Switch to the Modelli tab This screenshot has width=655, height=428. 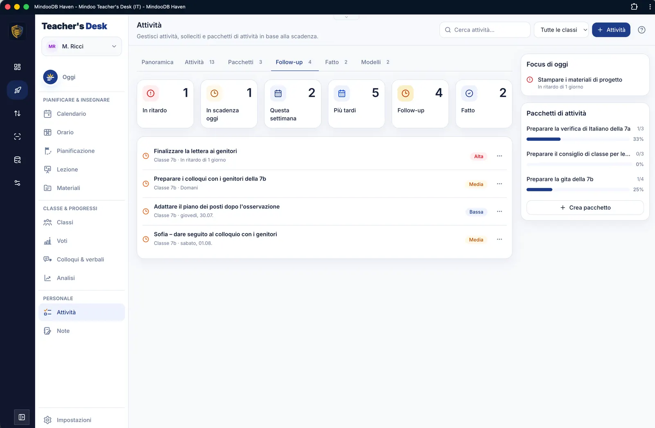375,62
